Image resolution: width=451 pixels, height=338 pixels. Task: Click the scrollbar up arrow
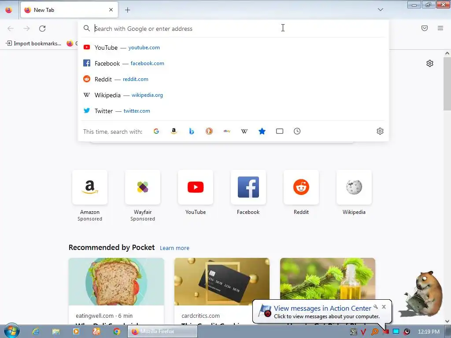pyautogui.click(x=447, y=53)
